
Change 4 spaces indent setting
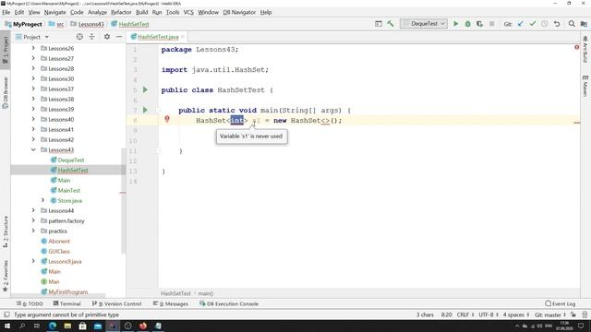pyautogui.click(x=516, y=314)
